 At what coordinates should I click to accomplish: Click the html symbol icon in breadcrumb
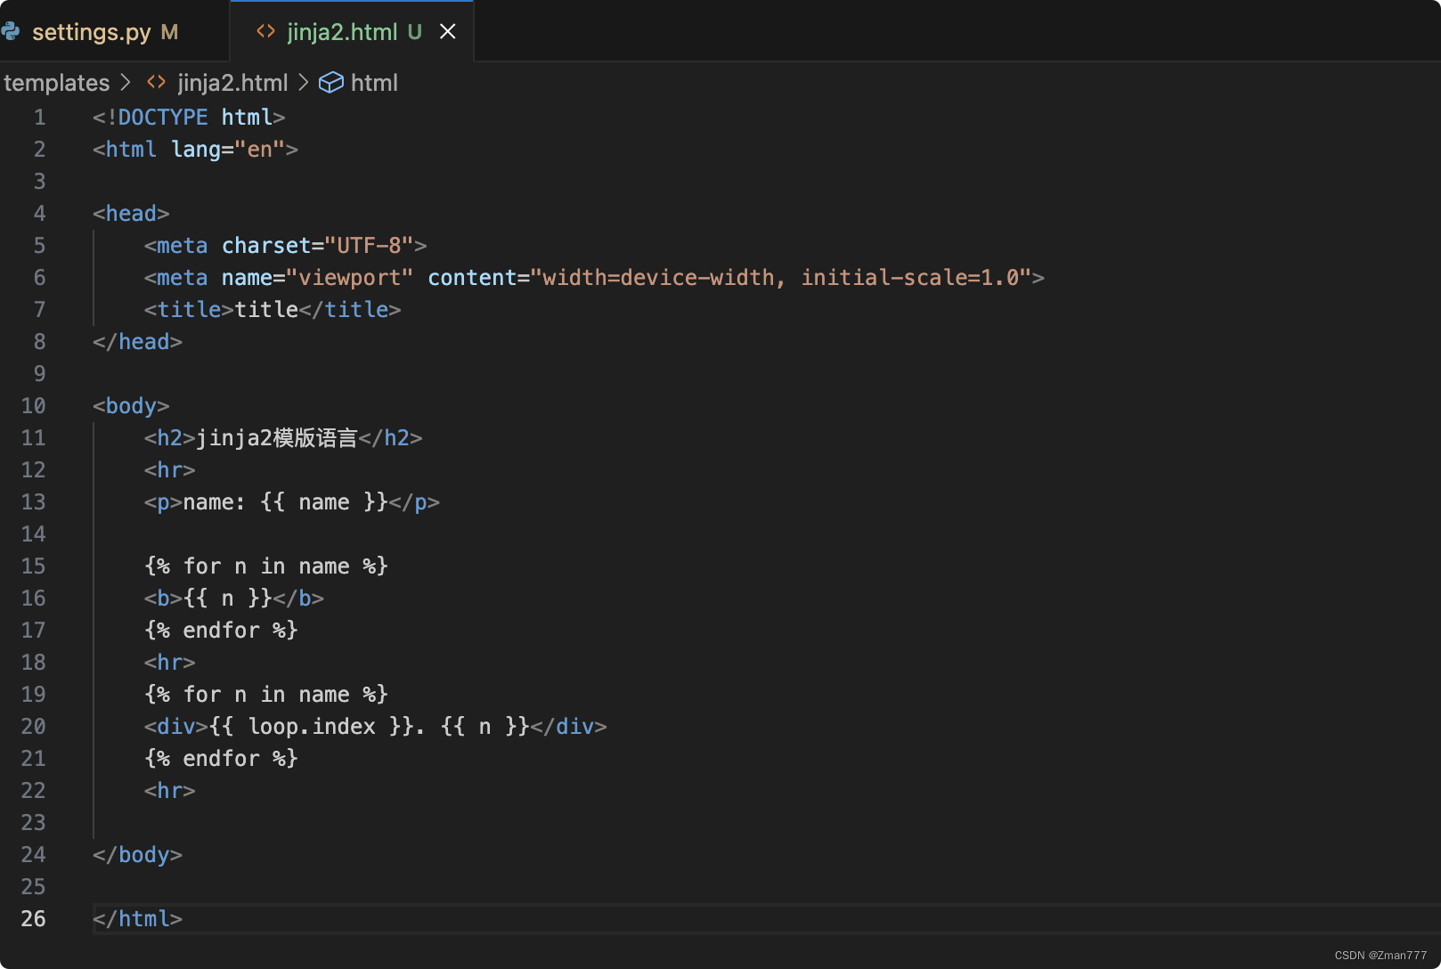330,82
